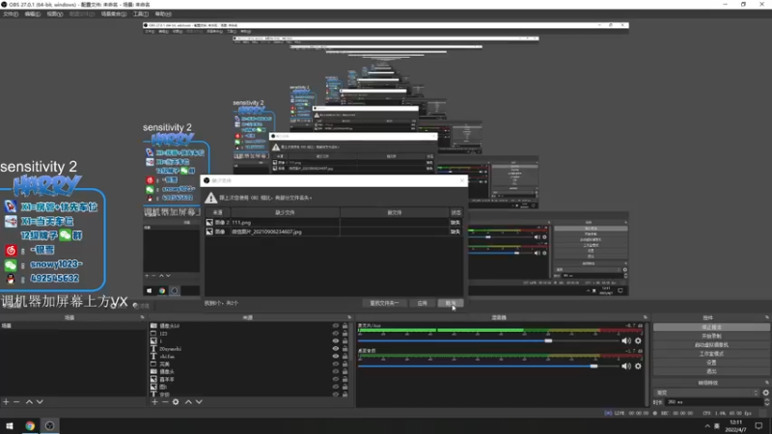Toggle visibility of the source named 1
The width and height of the screenshot is (772, 434).
click(336, 341)
